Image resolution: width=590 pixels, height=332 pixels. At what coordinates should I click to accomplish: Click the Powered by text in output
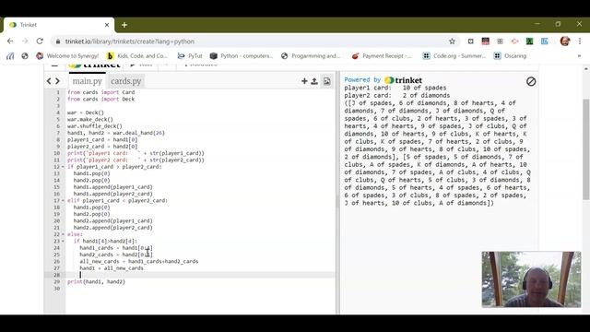coord(362,80)
